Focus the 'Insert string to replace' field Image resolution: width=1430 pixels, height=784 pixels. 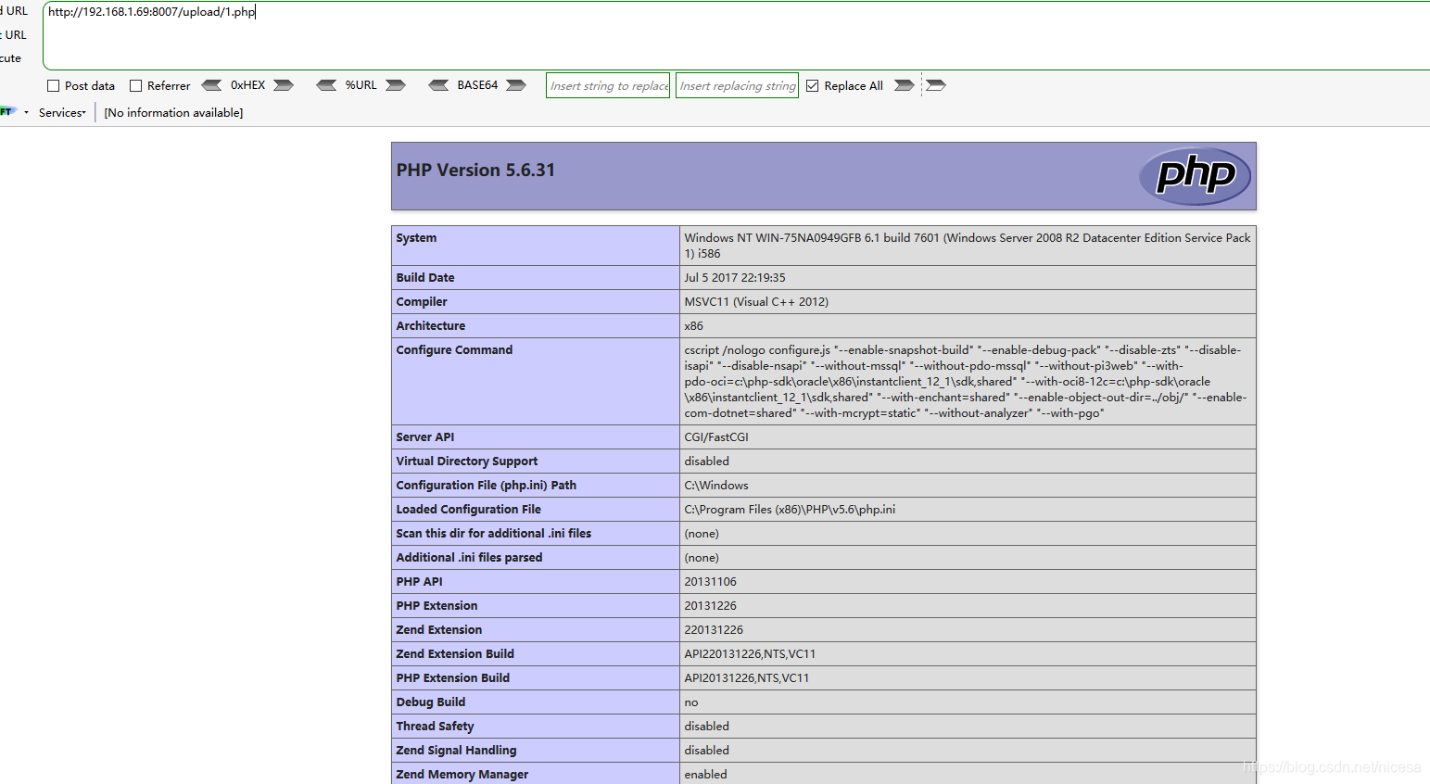pyautogui.click(x=608, y=85)
